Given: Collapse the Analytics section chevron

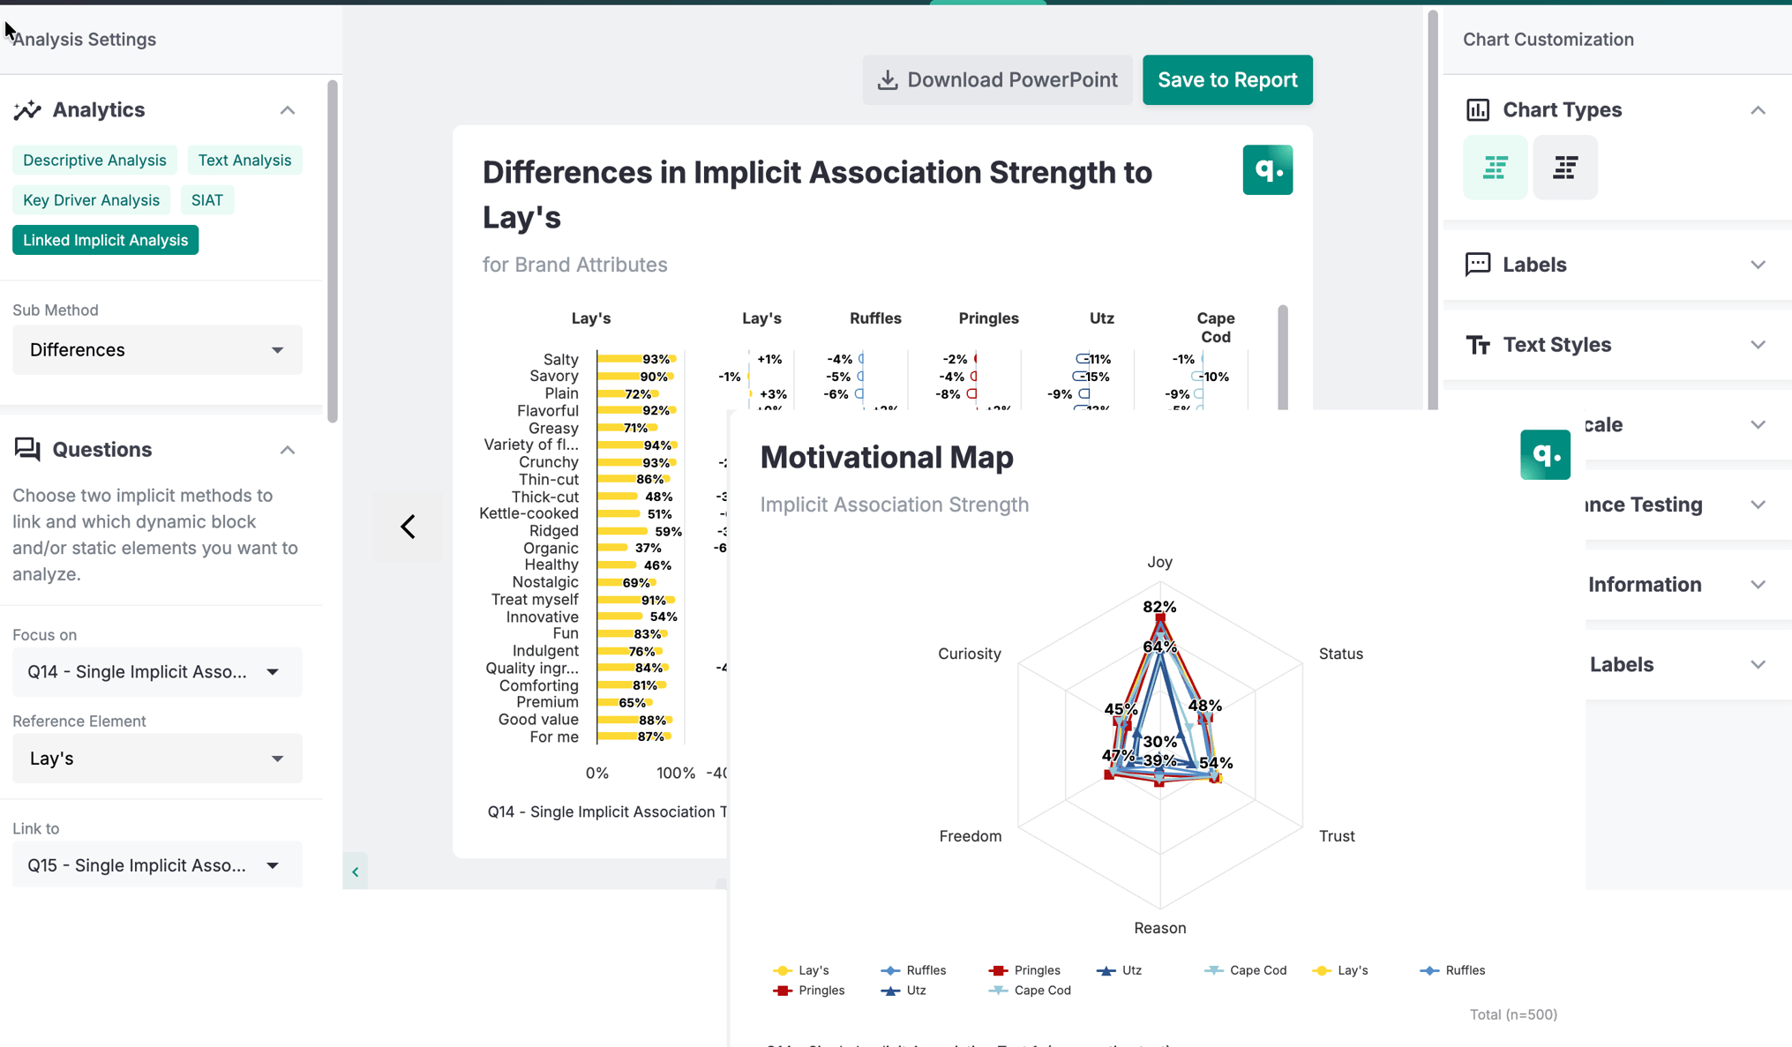Looking at the screenshot, I should (288, 110).
